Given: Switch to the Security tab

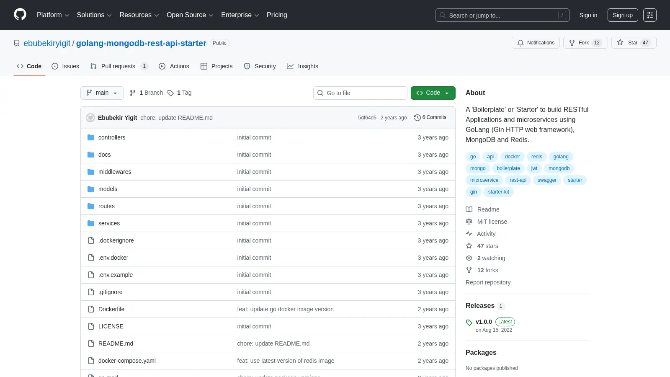Looking at the screenshot, I should (260, 66).
